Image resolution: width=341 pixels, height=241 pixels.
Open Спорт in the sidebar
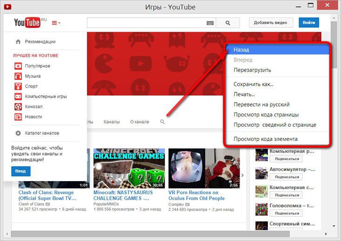31,86
